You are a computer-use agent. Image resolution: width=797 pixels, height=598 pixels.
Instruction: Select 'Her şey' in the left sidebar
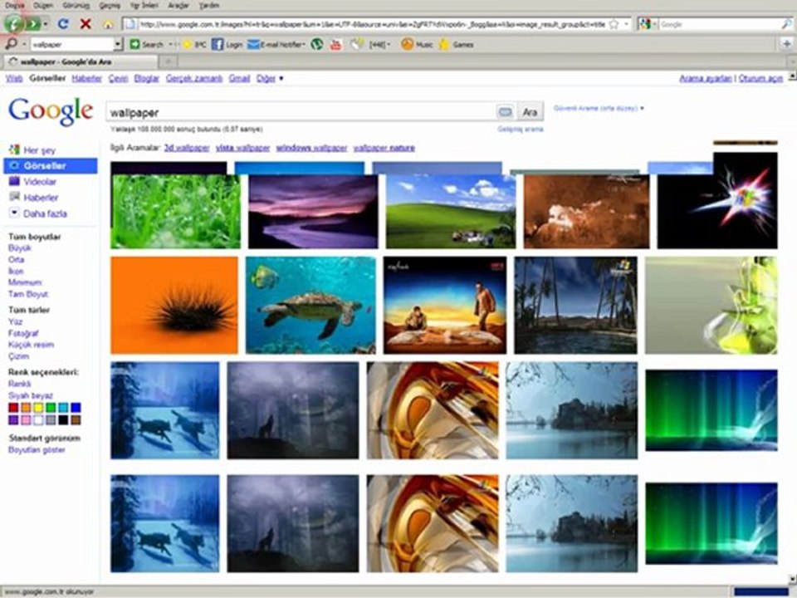(39, 150)
